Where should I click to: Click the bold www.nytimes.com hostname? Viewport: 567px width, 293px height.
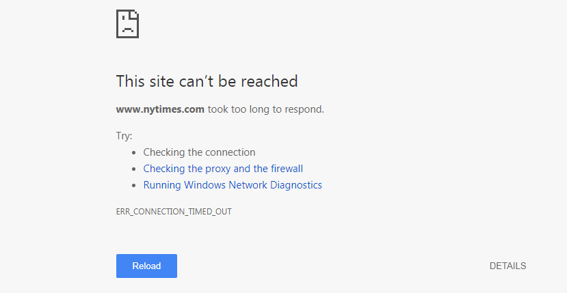pyautogui.click(x=160, y=109)
